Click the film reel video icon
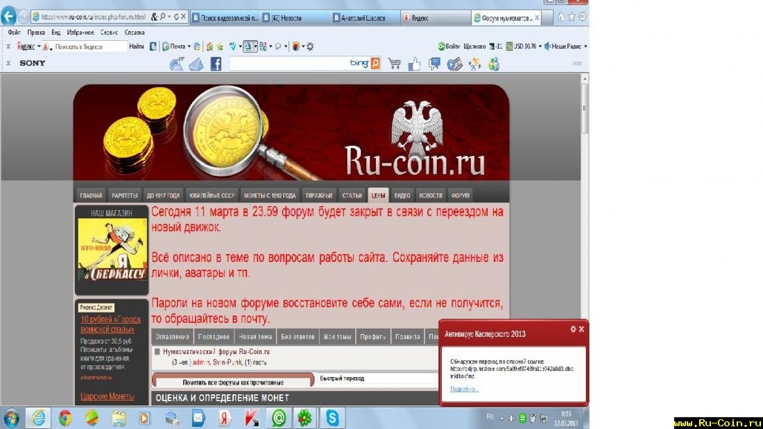The image size is (763, 429). 454,64
